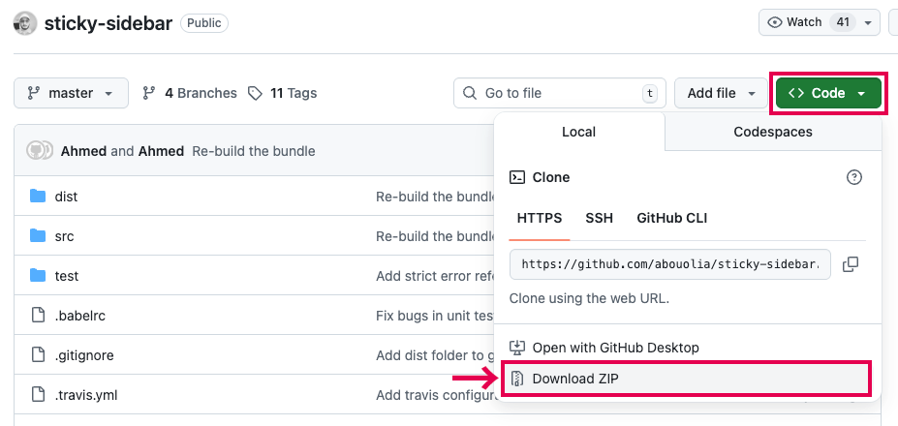Choose Open with GitHub Desktop
Image resolution: width=898 pixels, height=426 pixels.
click(x=615, y=347)
